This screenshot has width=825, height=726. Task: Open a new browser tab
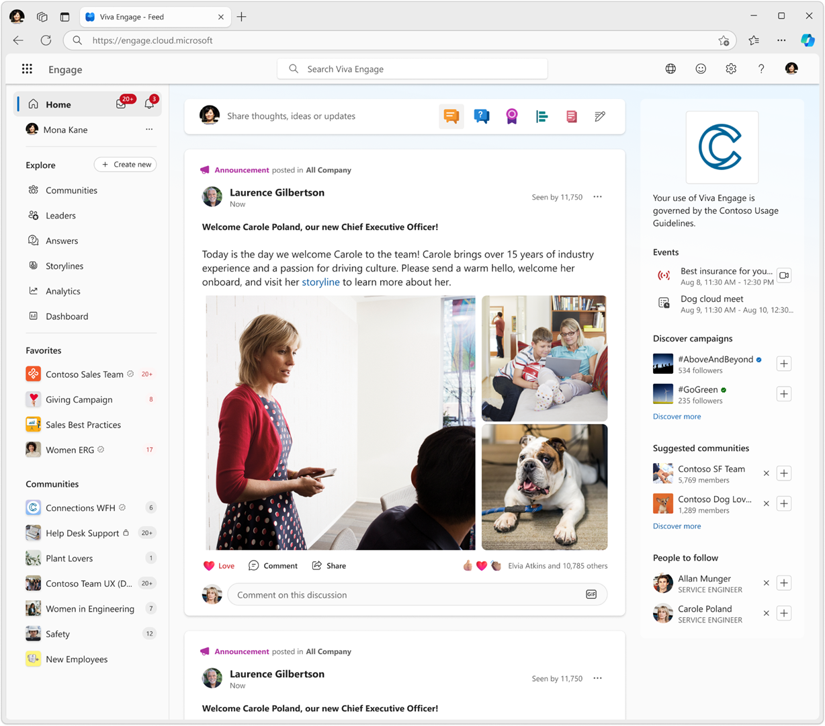point(241,17)
